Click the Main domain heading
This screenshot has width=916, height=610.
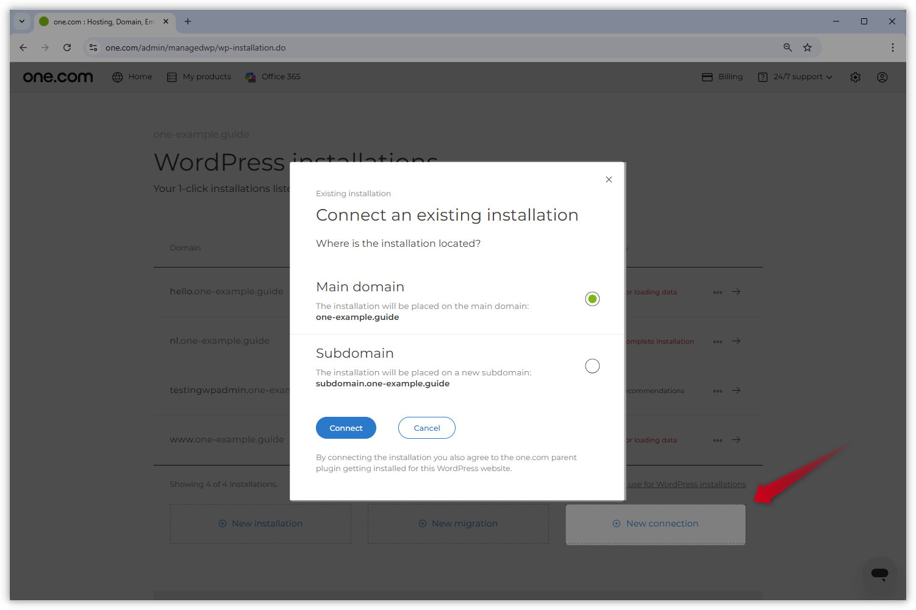(x=360, y=287)
